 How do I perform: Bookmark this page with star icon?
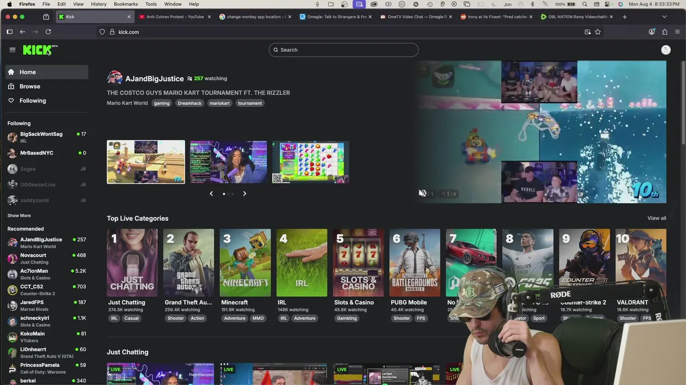(x=598, y=32)
